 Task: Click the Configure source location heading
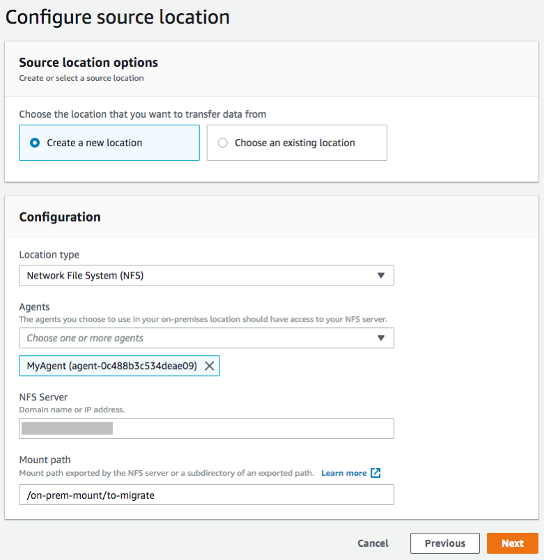point(118,17)
